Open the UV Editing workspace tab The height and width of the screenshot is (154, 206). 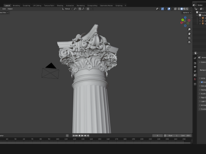point(37,6)
